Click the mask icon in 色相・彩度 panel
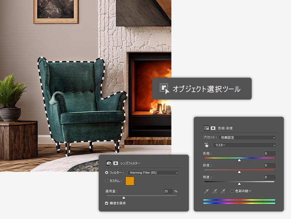291x219 pixels. [x=213, y=128]
